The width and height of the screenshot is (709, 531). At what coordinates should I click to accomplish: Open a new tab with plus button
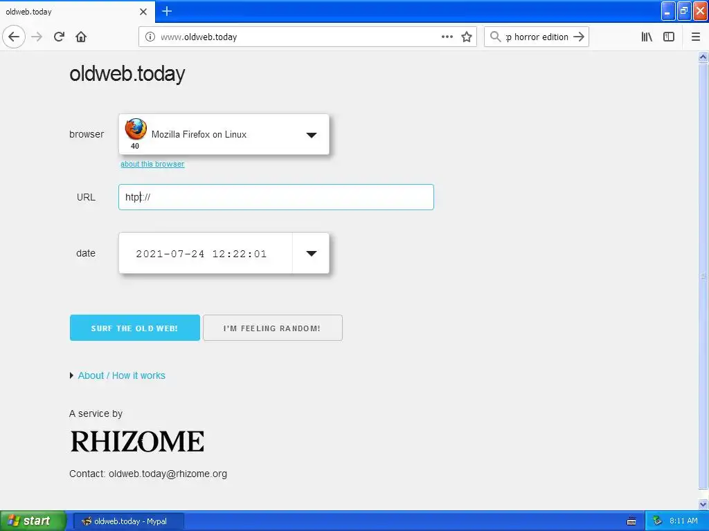[x=167, y=11]
